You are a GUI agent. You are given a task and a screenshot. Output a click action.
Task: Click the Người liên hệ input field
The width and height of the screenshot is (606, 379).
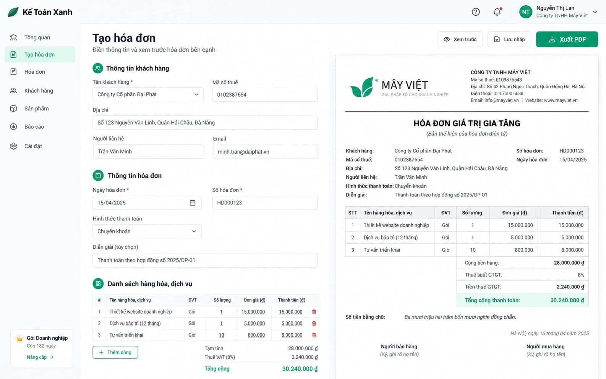tap(149, 152)
